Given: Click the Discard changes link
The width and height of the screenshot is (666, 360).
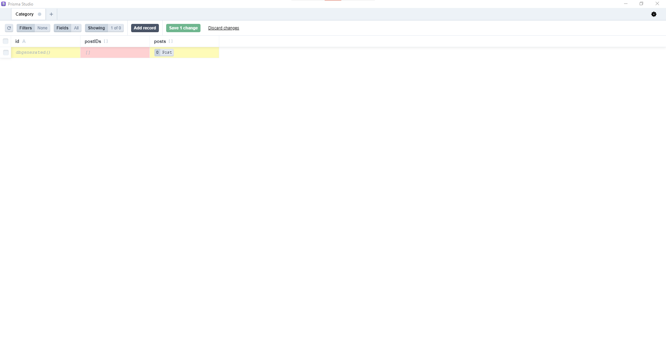Looking at the screenshot, I should click(x=223, y=28).
